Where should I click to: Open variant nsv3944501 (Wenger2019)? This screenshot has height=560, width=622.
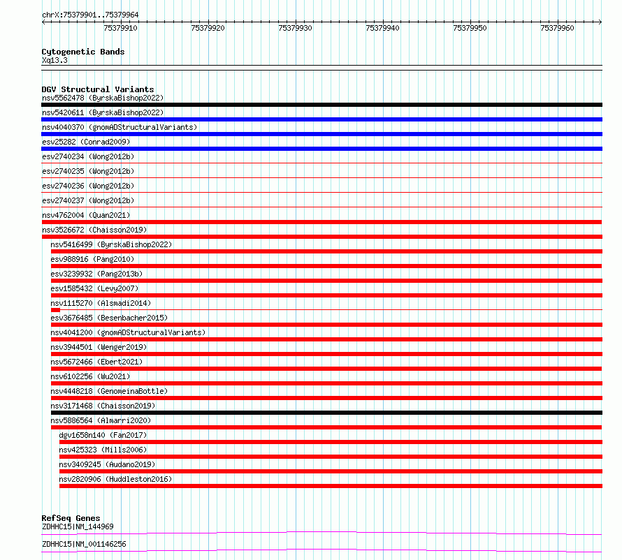[99, 347]
